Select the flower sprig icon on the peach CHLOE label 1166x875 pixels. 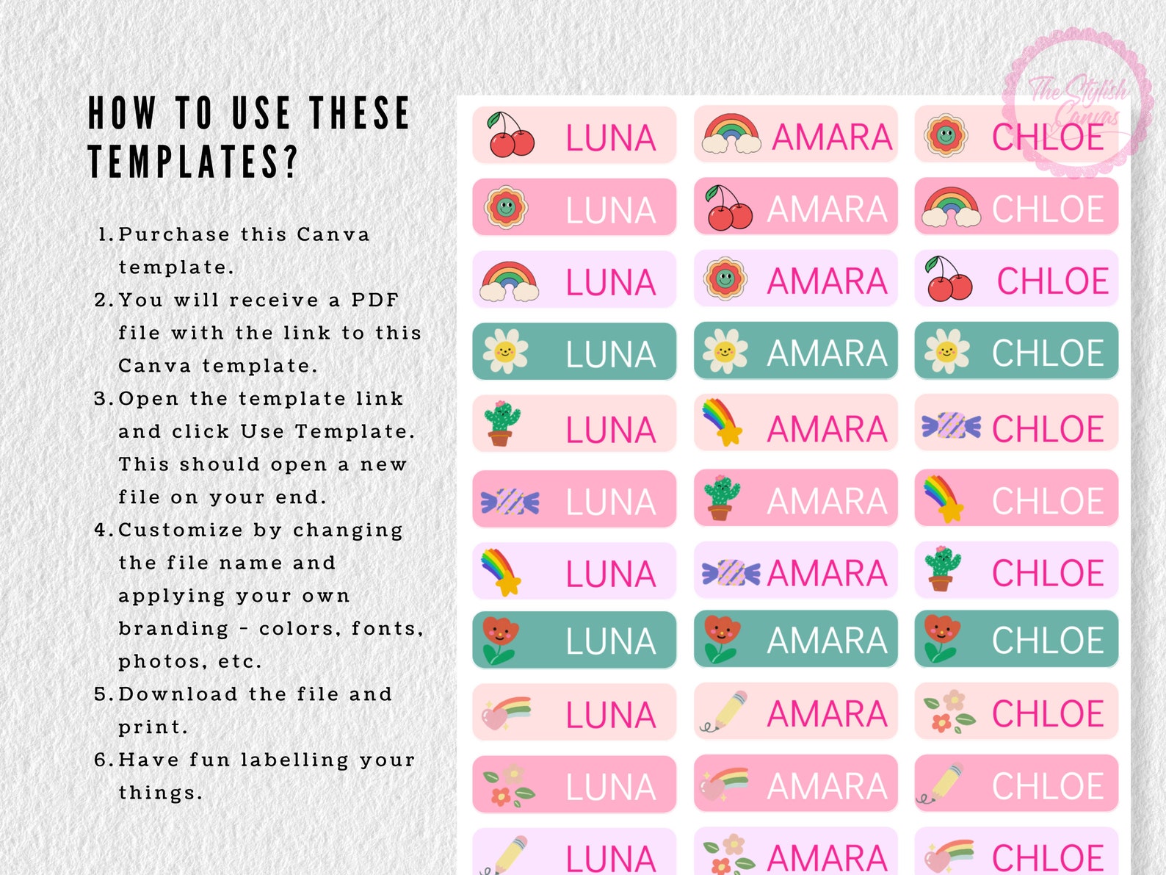point(949,712)
